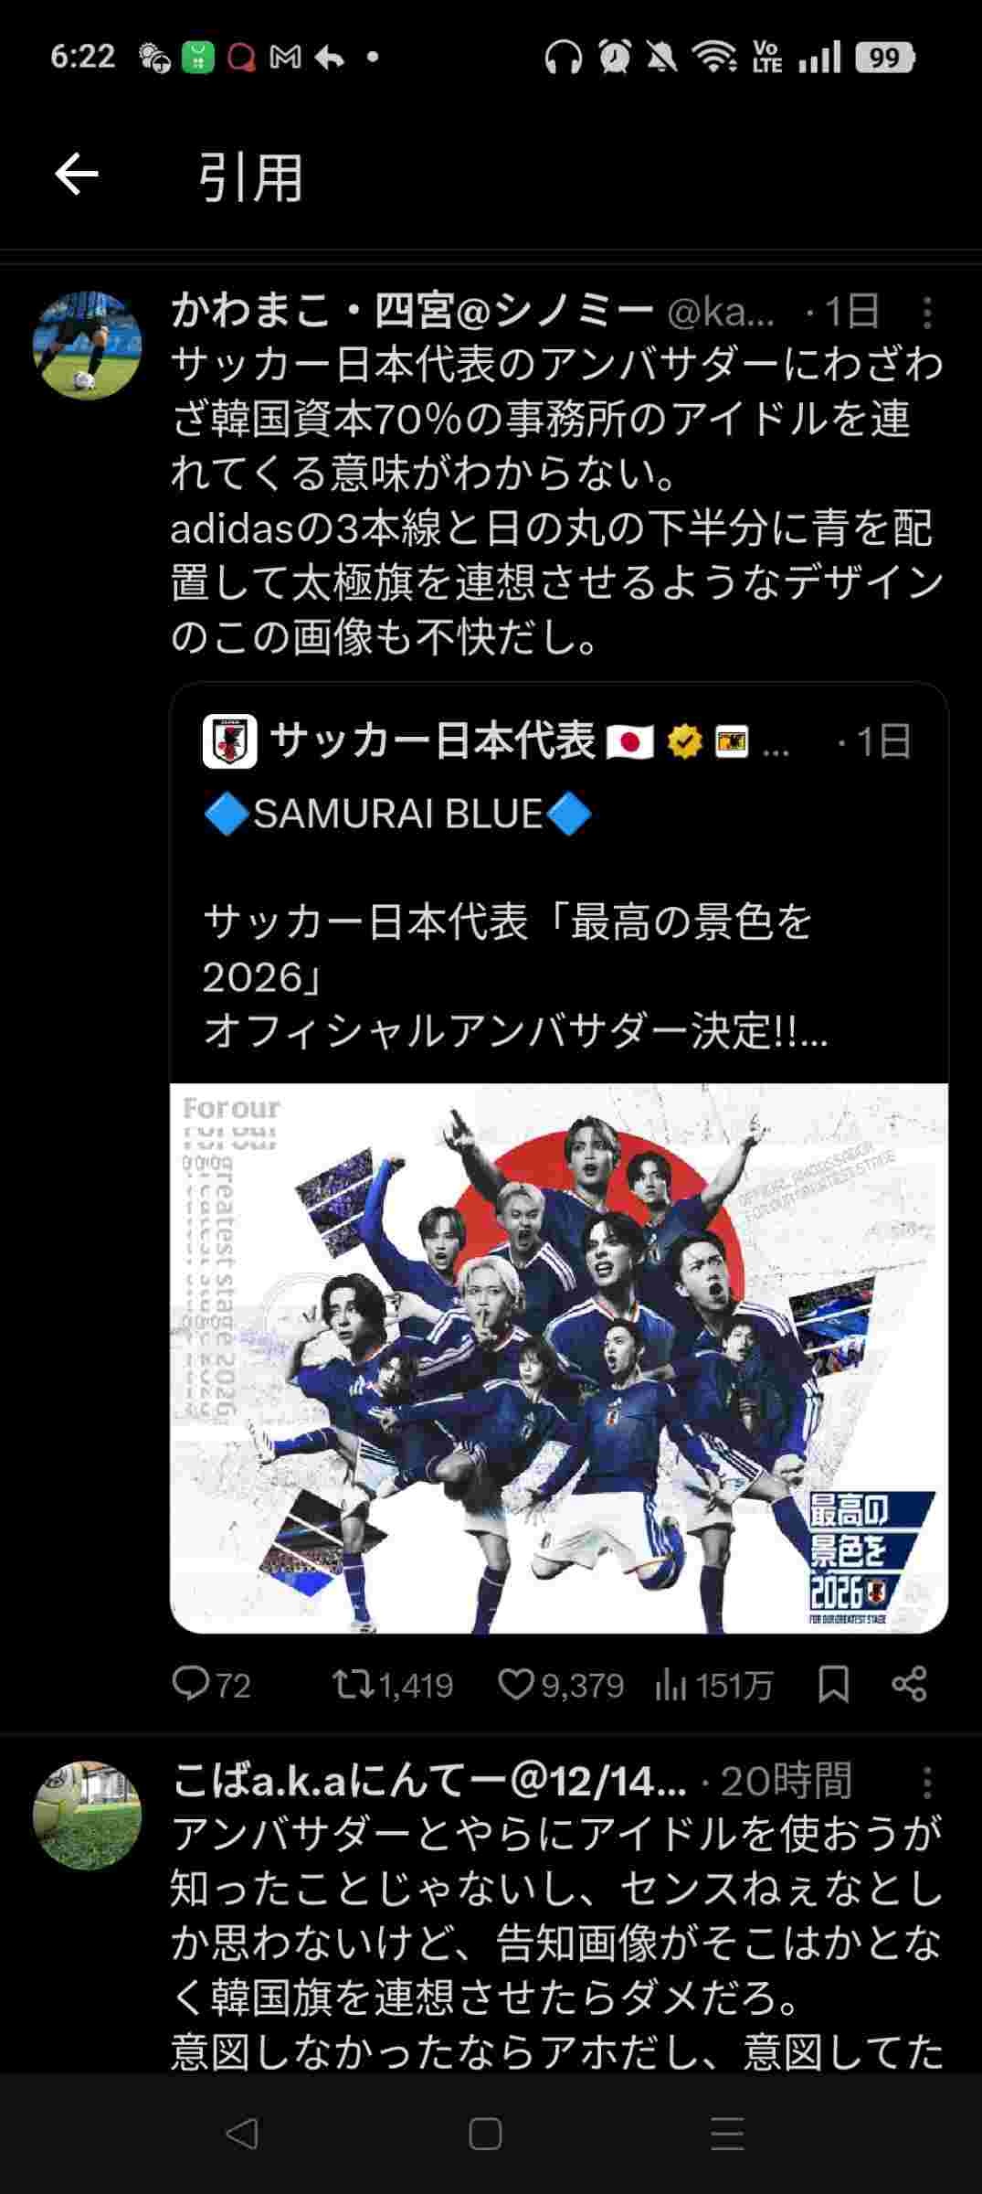Open quoted SAMURAI BLUE post text
The image size is (982, 2194).
(515, 923)
